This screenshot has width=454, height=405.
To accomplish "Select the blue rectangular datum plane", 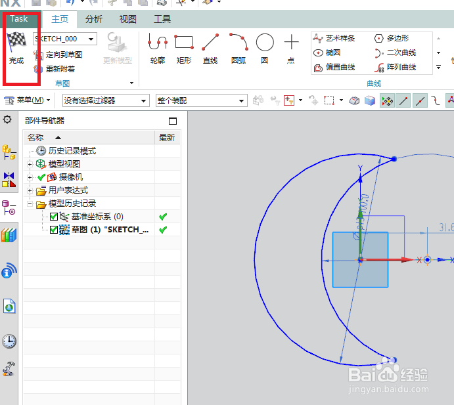I will [360, 259].
